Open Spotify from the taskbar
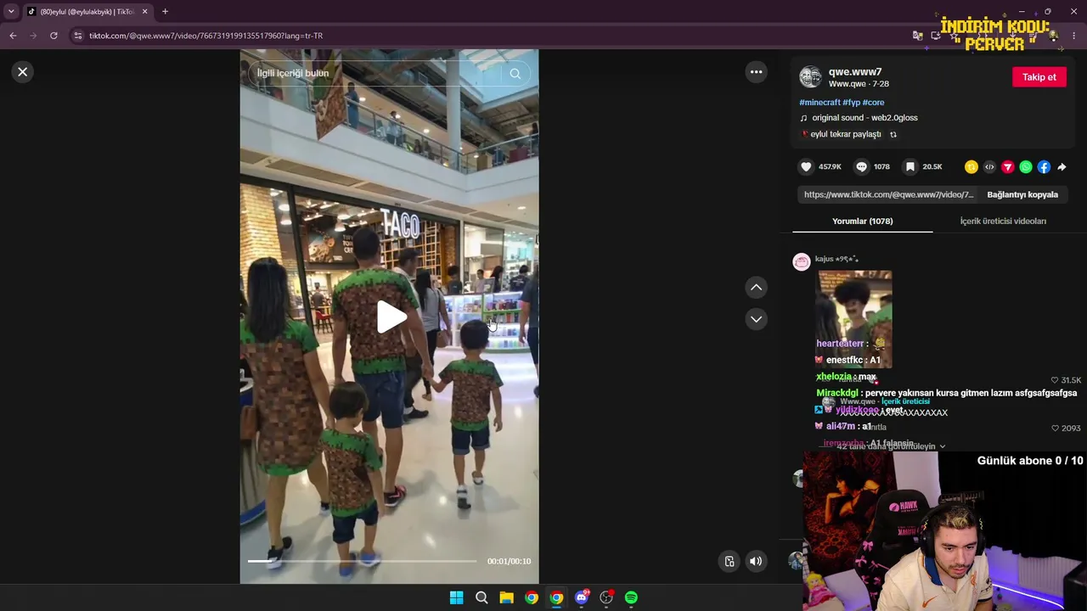 (x=631, y=597)
